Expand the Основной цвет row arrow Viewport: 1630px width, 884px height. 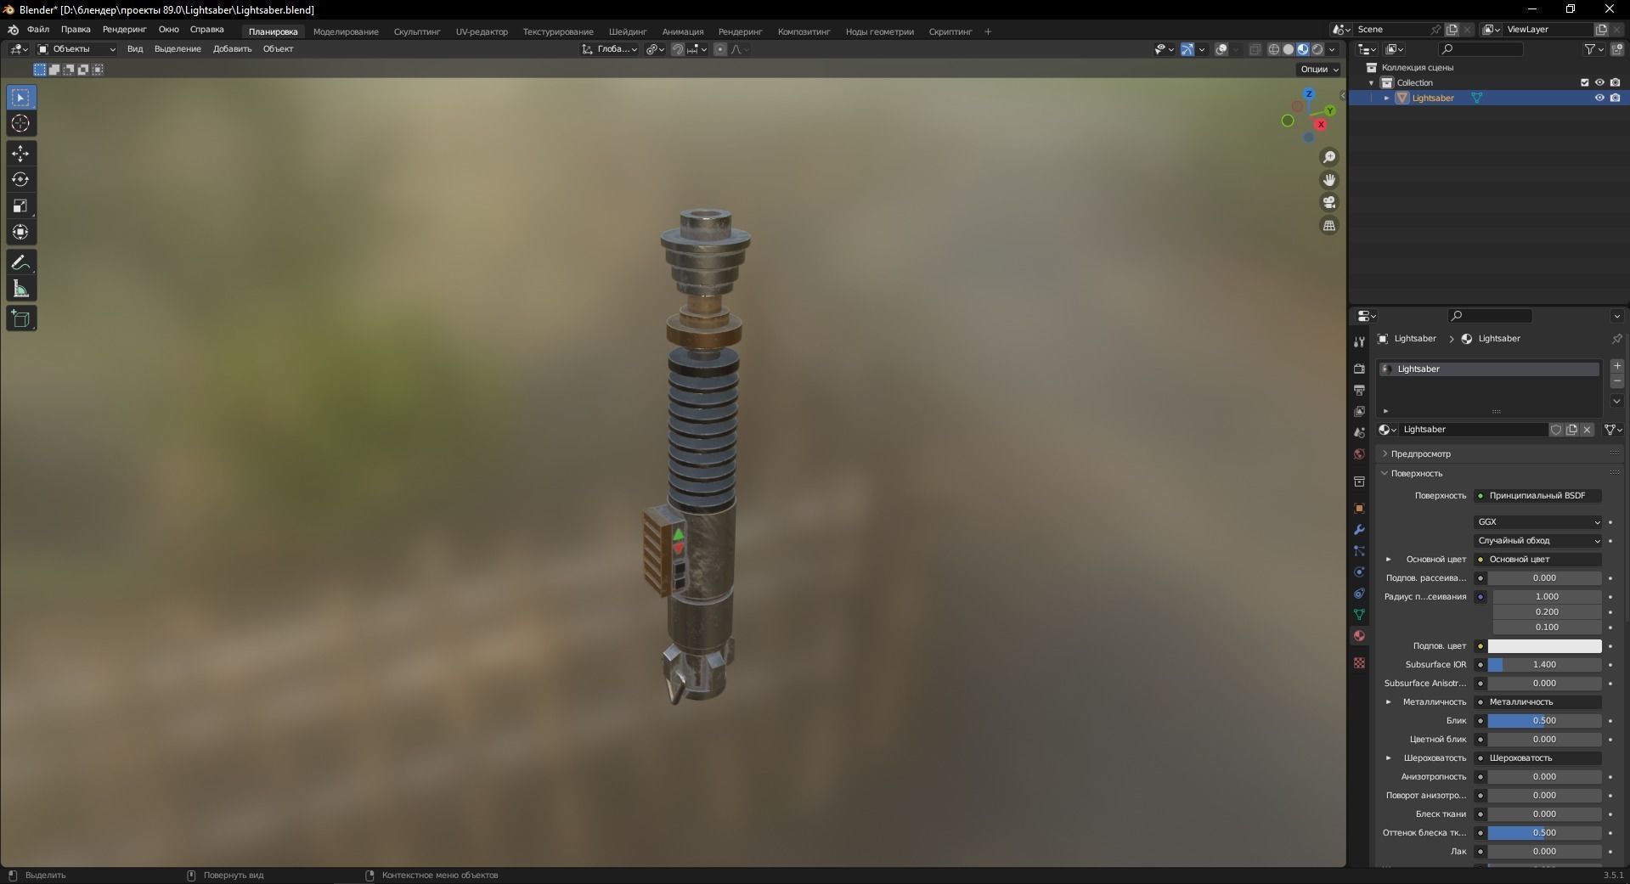click(x=1389, y=560)
